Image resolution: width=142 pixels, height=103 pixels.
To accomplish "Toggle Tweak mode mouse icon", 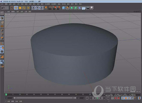I will 2,47.
